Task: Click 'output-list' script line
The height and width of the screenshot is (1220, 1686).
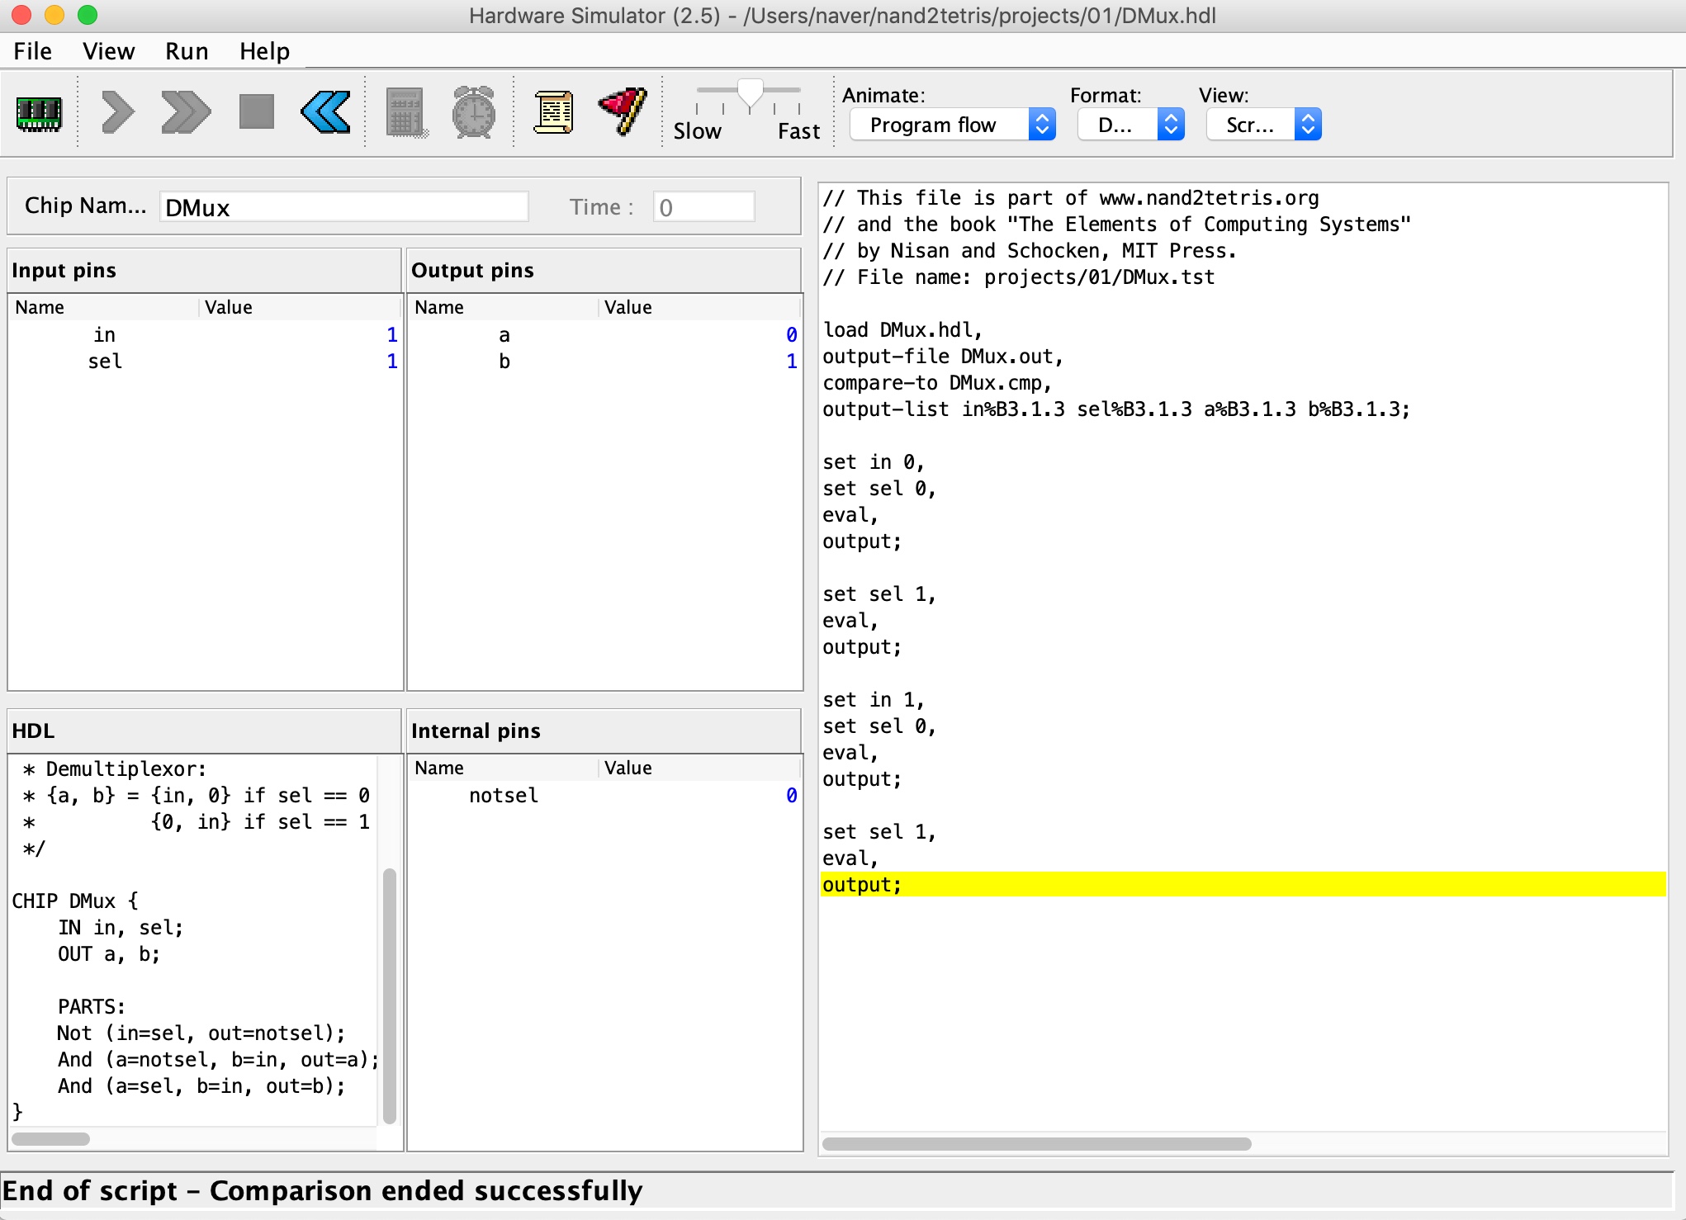Action: (x=1116, y=409)
